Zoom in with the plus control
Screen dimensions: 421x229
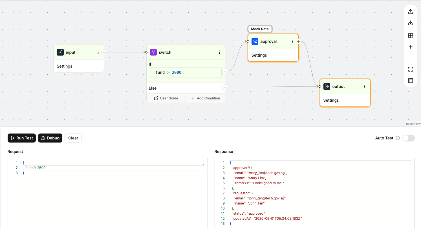(411, 47)
